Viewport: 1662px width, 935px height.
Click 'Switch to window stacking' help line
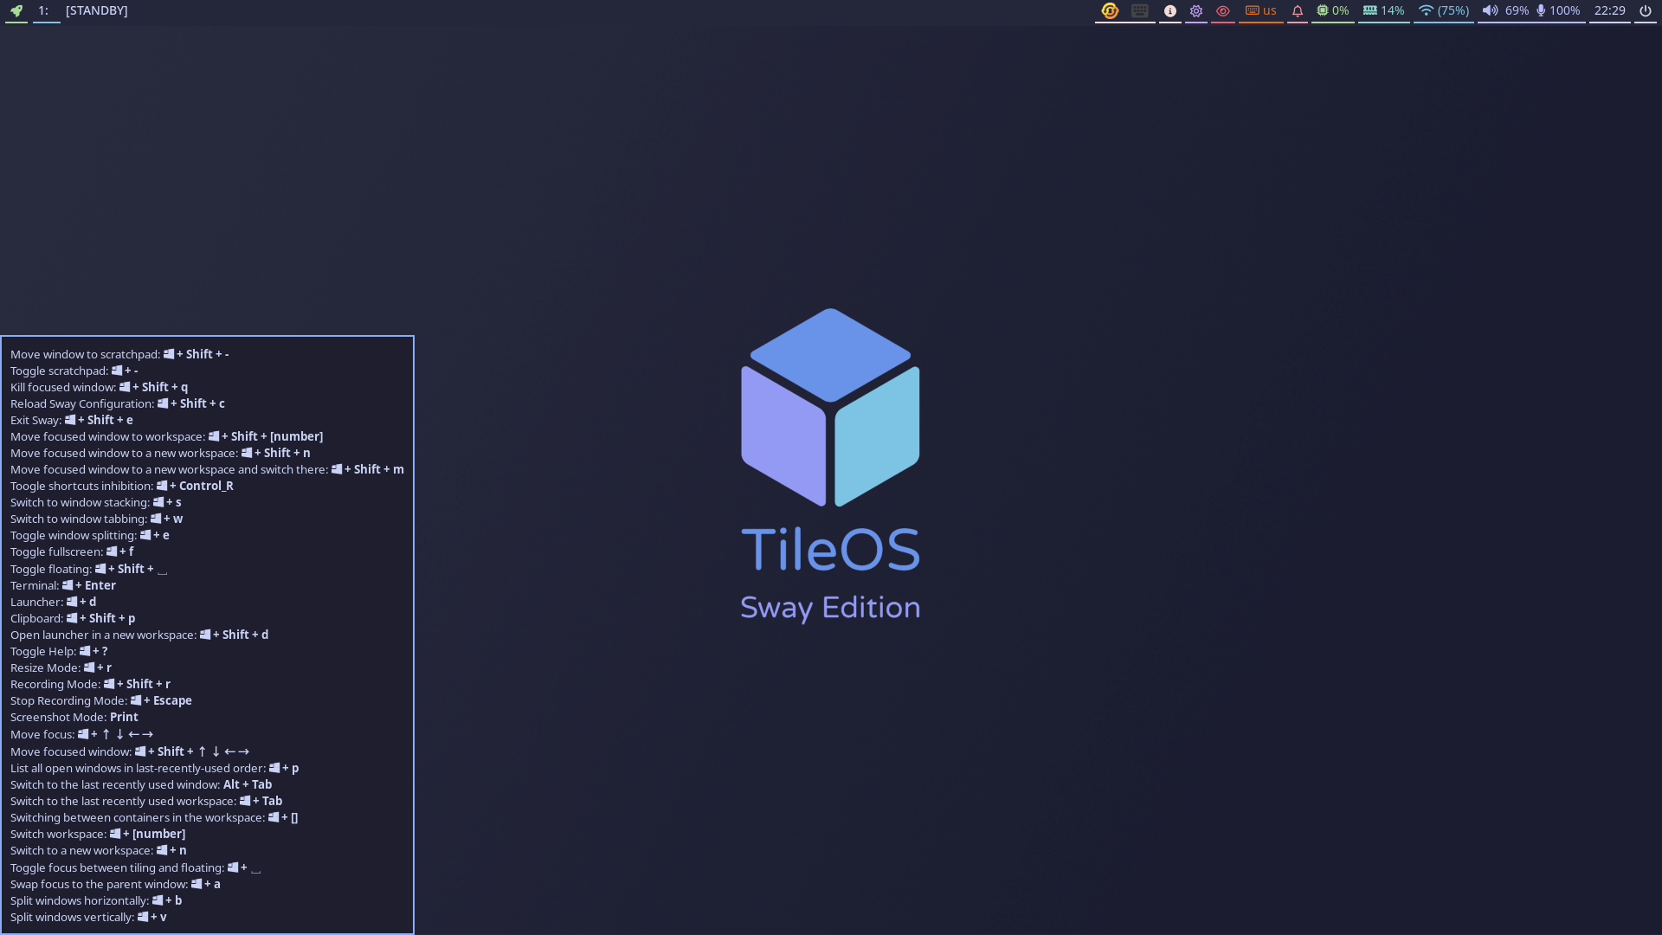[x=96, y=502]
